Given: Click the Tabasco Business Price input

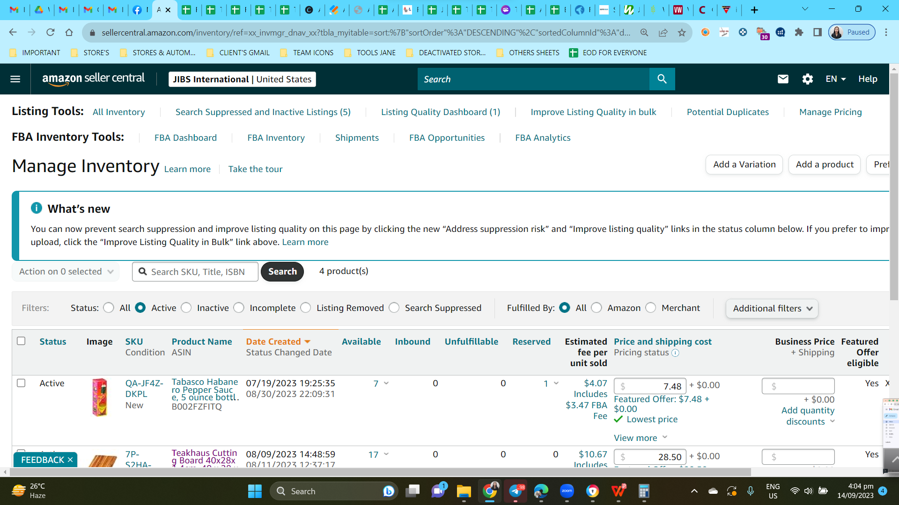Looking at the screenshot, I should pyautogui.click(x=798, y=386).
